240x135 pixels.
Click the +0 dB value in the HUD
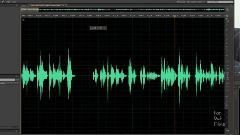coord(99,28)
